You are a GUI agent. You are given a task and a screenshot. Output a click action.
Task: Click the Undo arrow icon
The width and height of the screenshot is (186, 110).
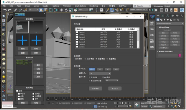point(5,10)
